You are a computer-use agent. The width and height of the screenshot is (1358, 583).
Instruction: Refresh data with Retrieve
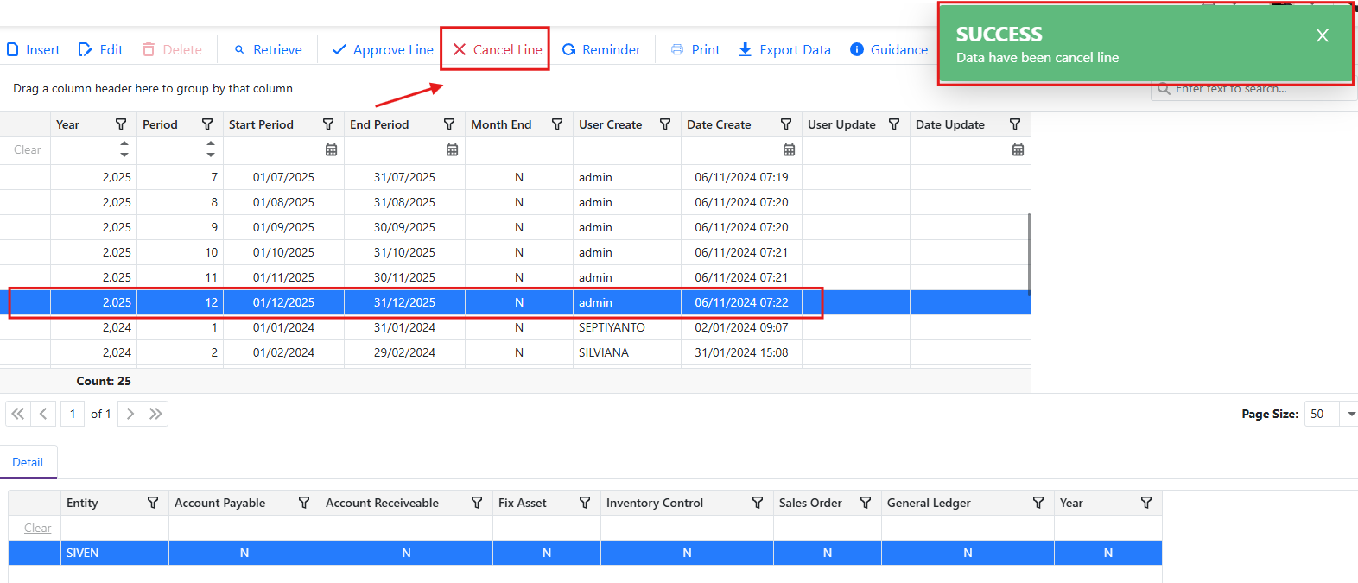268,50
